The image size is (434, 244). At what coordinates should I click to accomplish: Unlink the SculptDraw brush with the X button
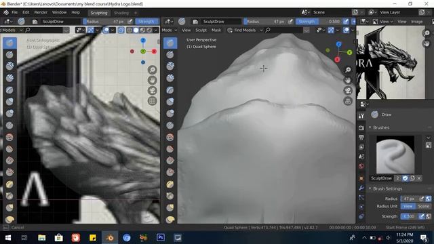point(419,178)
